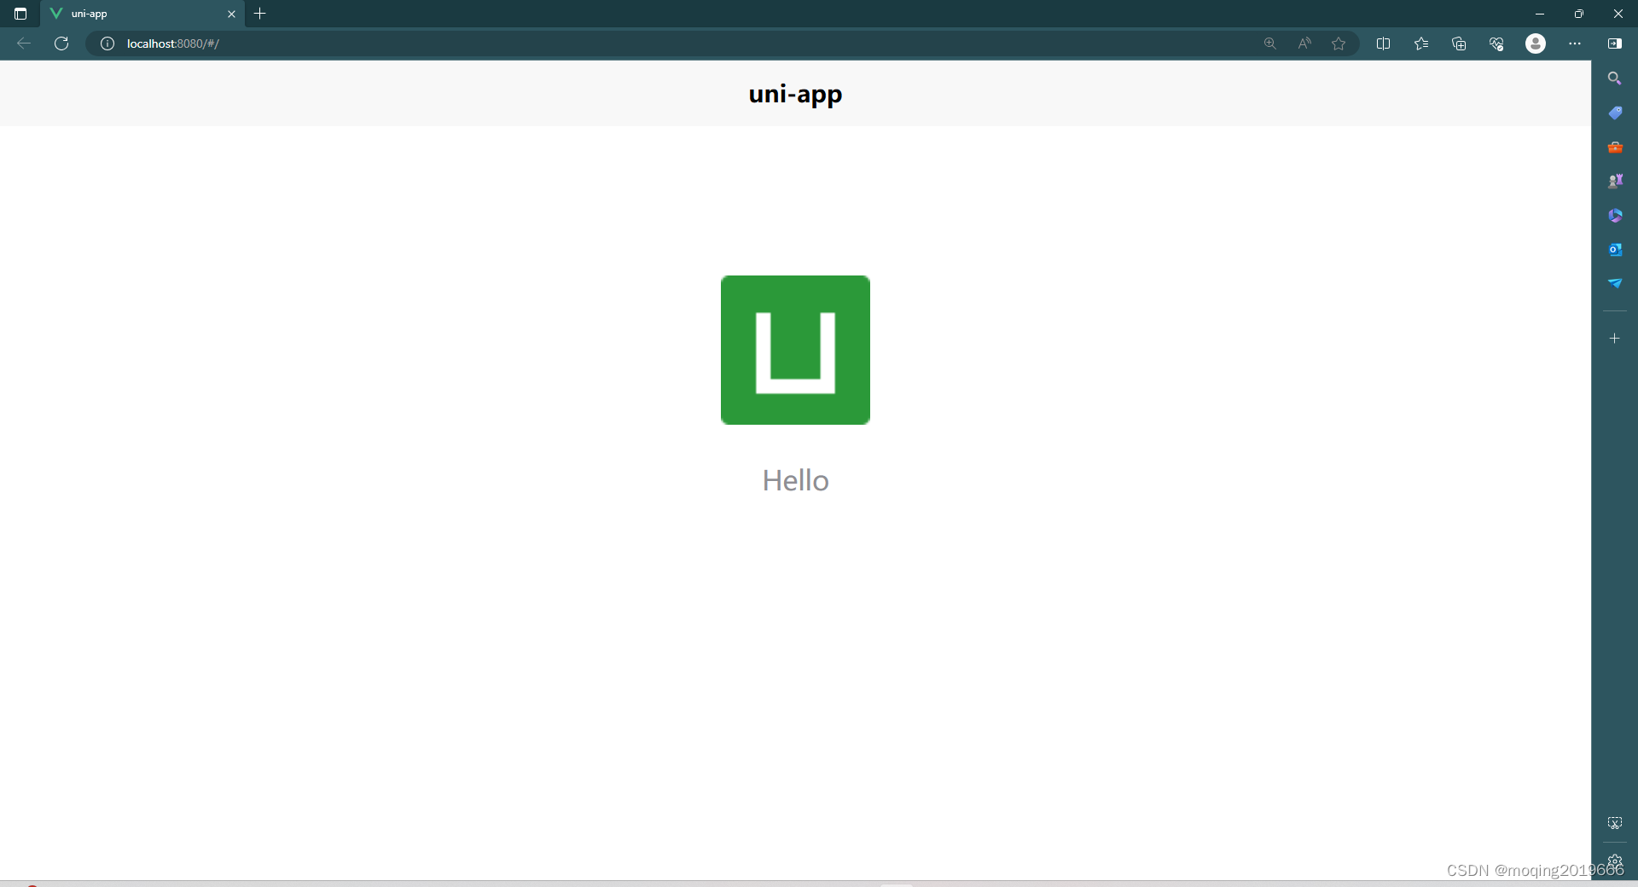Switch to the uni-app tab
Image resolution: width=1638 pixels, height=887 pixels.
coord(128,14)
